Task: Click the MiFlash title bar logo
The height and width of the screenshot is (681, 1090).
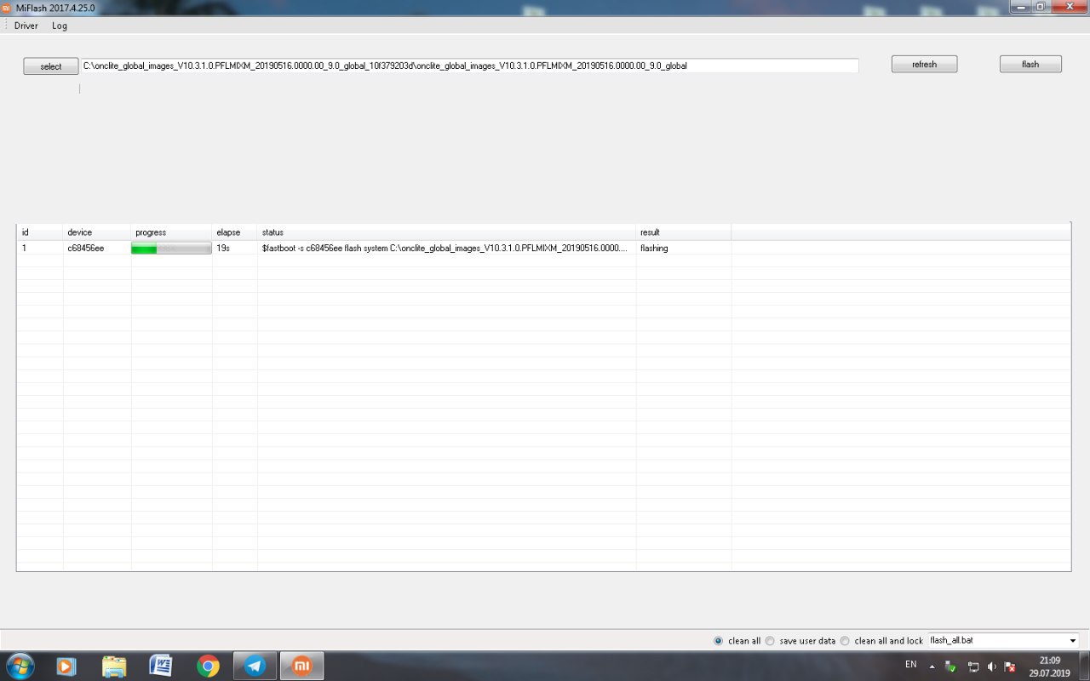Action: [x=7, y=7]
